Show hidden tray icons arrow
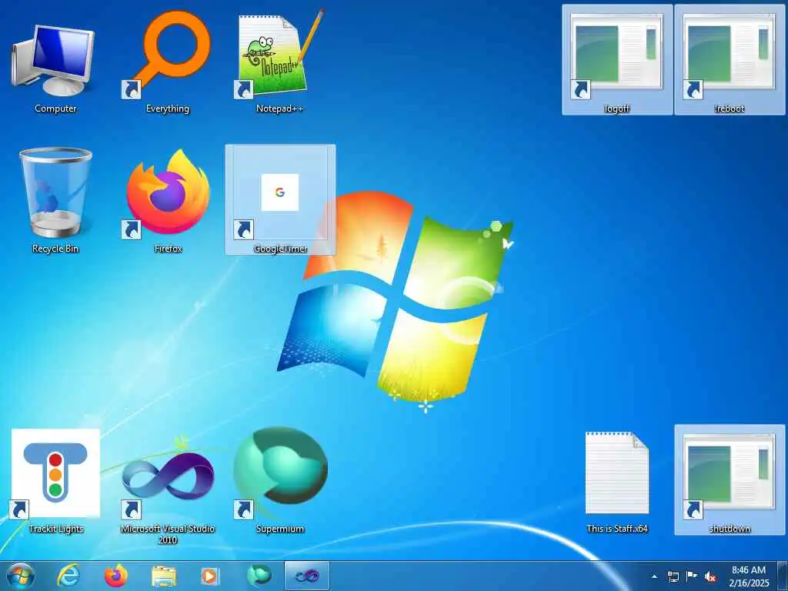Screen dimensions: 788x591 coord(654,576)
